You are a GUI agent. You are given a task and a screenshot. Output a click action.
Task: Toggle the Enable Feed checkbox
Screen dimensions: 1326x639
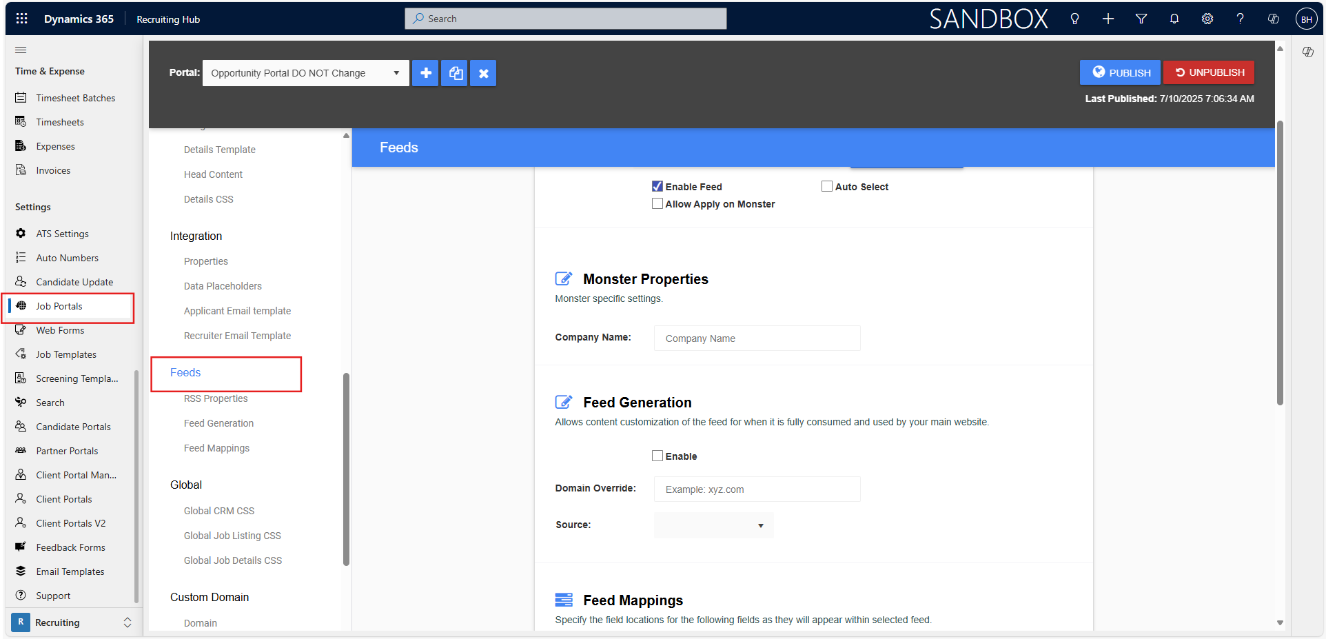[657, 186]
